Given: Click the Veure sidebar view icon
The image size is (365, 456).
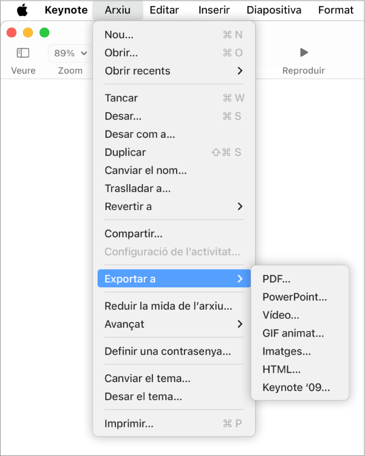Looking at the screenshot, I should tap(23, 53).
